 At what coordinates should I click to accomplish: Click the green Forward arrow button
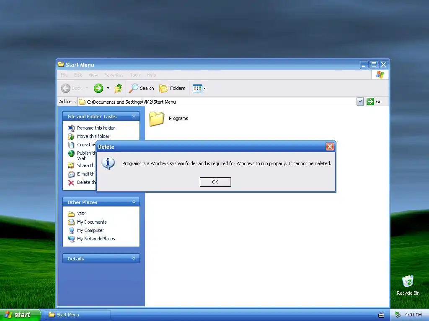[98, 88]
